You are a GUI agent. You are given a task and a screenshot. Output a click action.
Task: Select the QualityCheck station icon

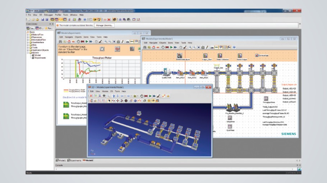(166, 71)
